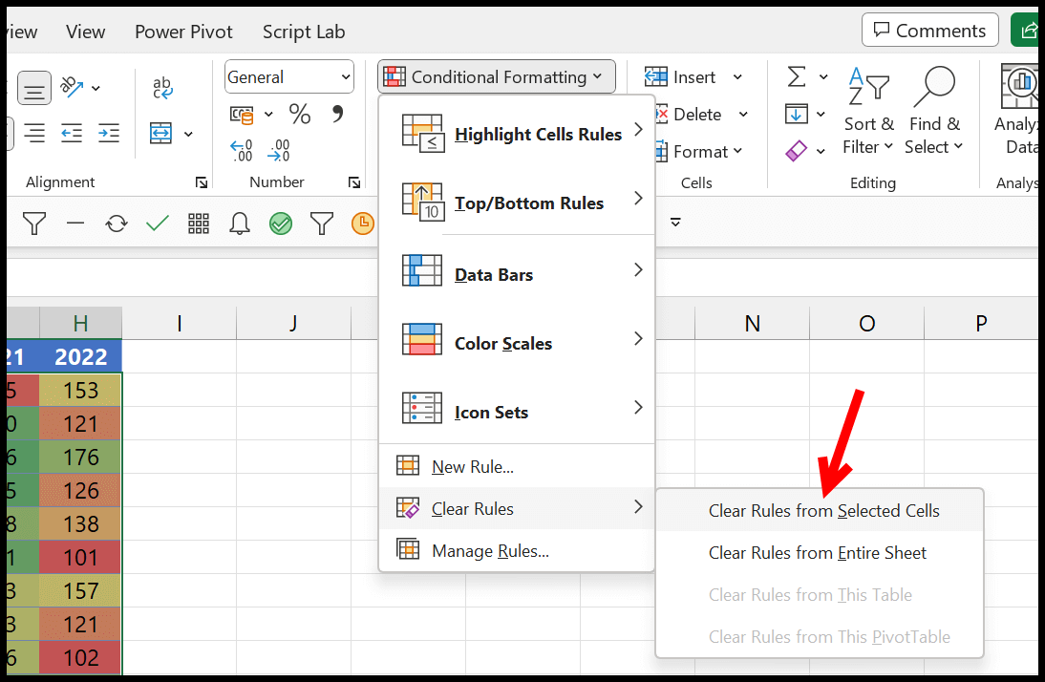Click the green circled checkmark icon
The image size is (1045, 682).
[x=281, y=224]
